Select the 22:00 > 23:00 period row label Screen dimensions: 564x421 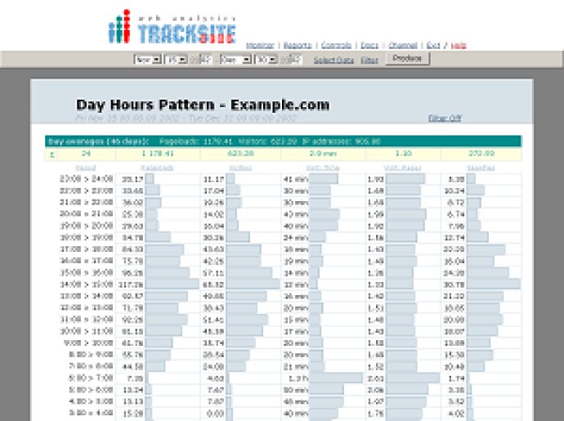tap(87, 190)
